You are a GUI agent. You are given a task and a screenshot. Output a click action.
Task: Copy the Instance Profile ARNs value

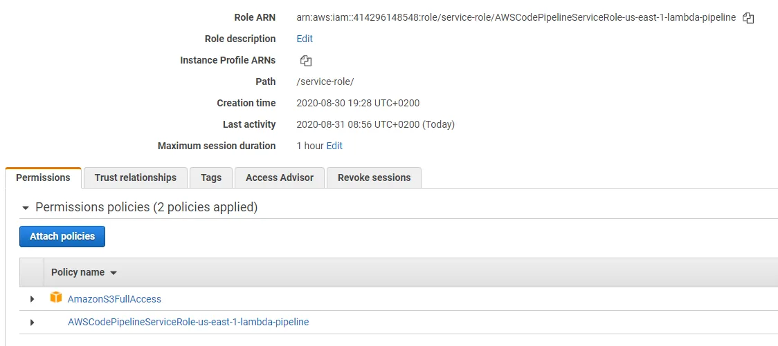pos(306,61)
